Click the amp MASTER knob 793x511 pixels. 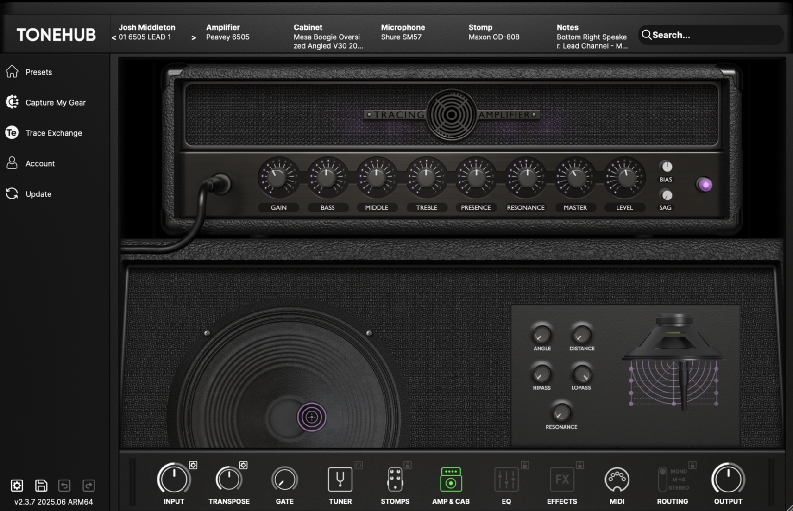pyautogui.click(x=575, y=178)
